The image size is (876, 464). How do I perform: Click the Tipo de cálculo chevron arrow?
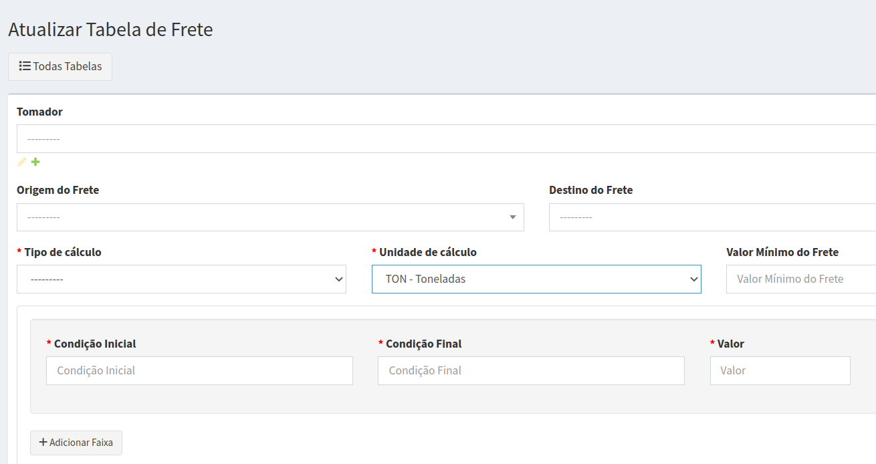pyautogui.click(x=338, y=279)
